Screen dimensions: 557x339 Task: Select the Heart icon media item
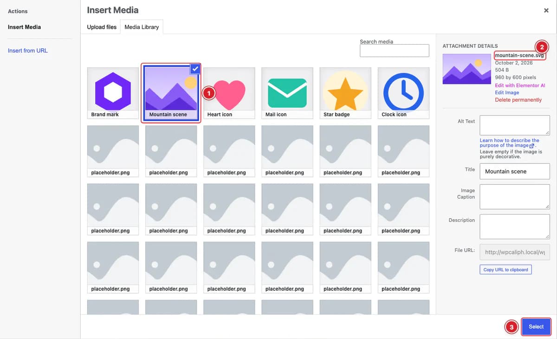click(x=229, y=93)
